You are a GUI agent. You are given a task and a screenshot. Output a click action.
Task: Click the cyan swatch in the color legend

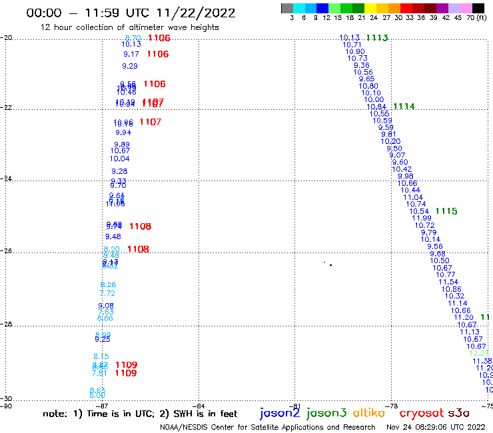[x=299, y=8]
